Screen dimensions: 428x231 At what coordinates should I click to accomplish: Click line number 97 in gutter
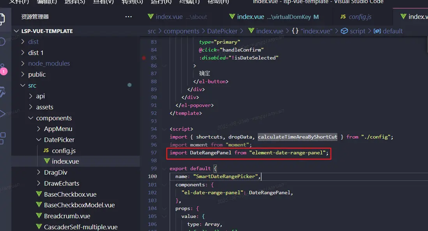(154, 153)
